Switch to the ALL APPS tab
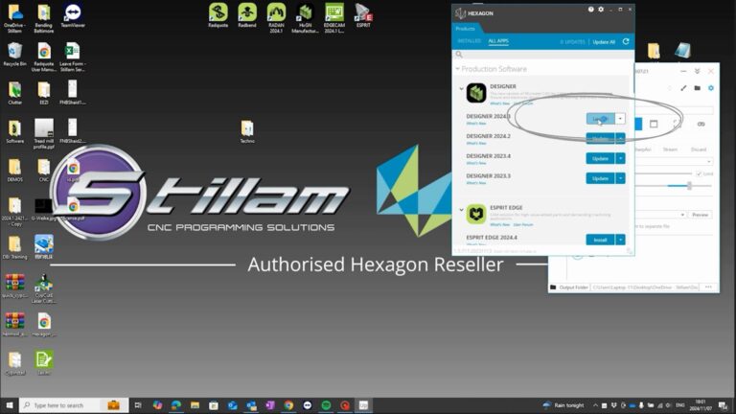 click(x=498, y=41)
